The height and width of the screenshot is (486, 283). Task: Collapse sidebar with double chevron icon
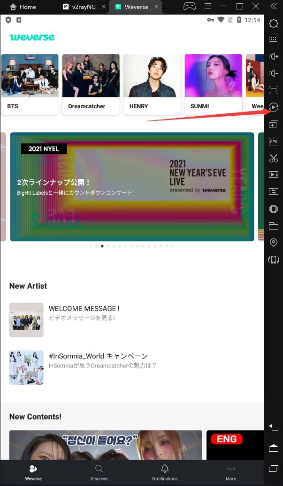pyautogui.click(x=274, y=6)
